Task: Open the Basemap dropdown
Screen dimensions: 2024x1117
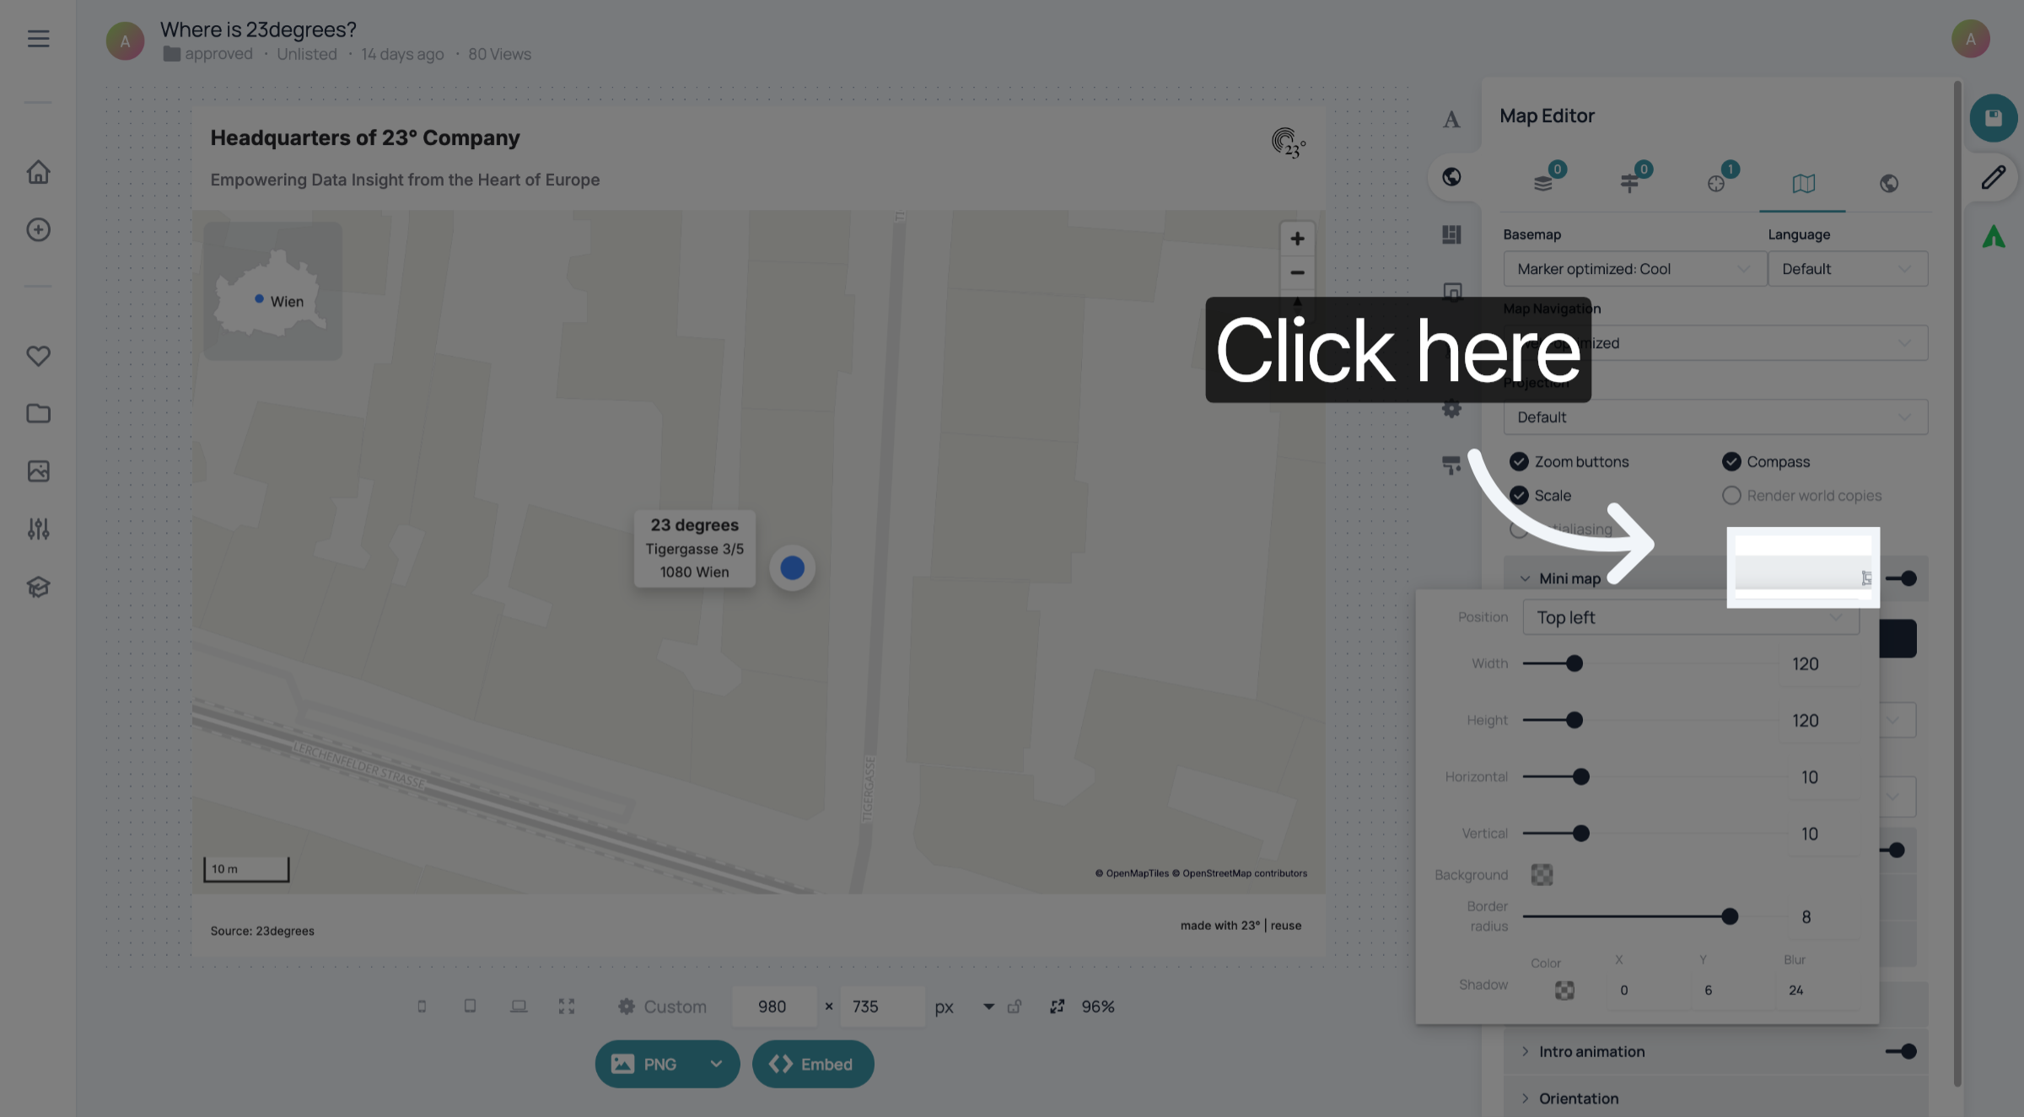Action: click(1634, 269)
